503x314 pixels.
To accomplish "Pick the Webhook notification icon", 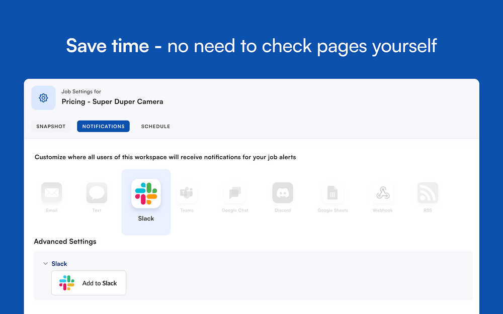I will pyautogui.click(x=383, y=193).
